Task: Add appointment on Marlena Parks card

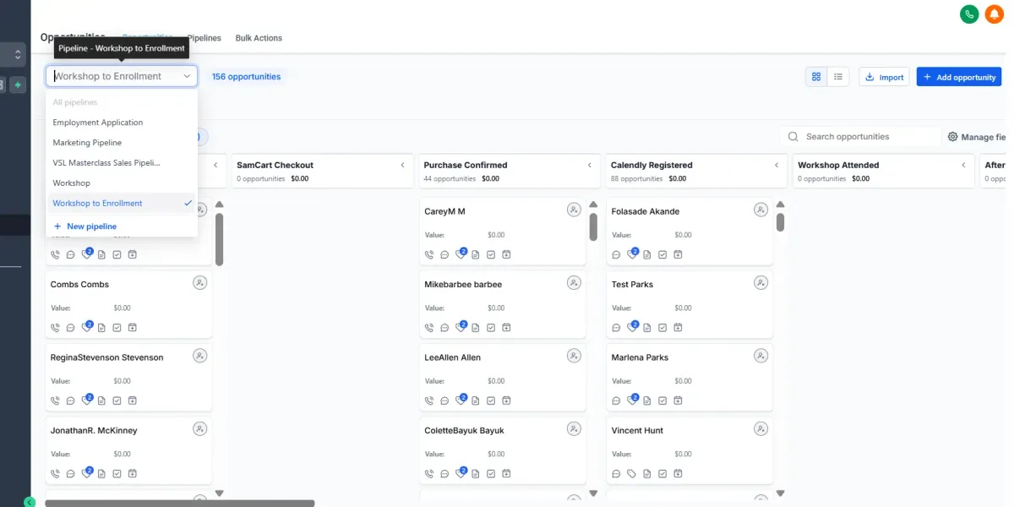Action: pos(679,401)
